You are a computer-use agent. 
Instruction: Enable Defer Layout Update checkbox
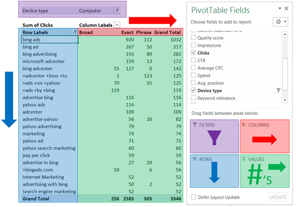(x=193, y=197)
